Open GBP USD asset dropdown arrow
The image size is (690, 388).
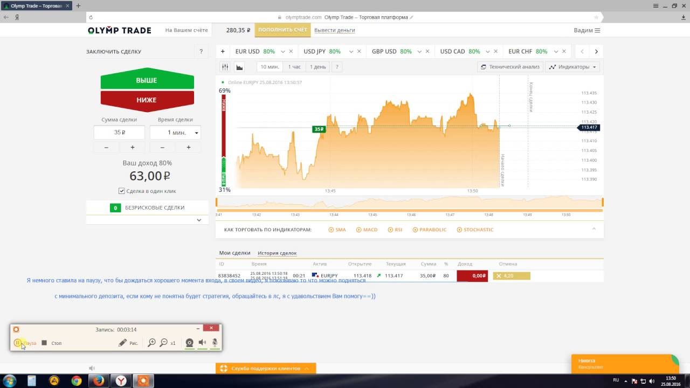tap(419, 52)
